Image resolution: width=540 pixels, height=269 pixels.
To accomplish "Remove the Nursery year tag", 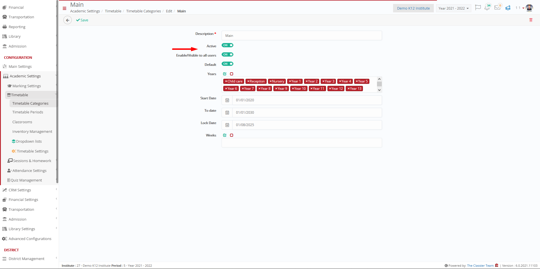I will coord(271,81).
